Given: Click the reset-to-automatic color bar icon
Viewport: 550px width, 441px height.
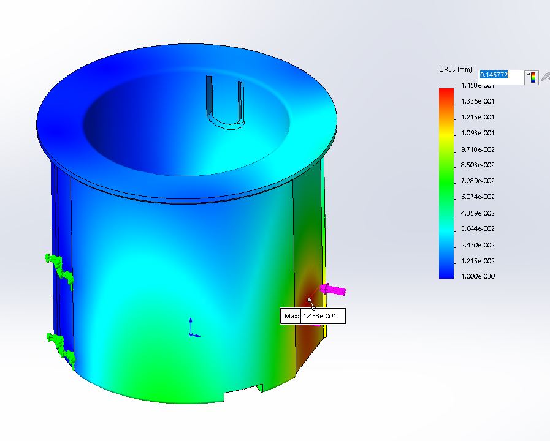Looking at the screenshot, I should [531, 77].
